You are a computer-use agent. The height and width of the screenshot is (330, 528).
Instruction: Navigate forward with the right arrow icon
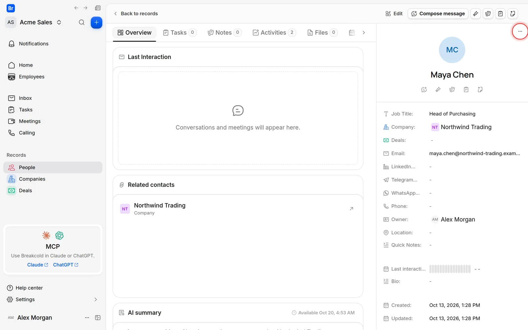85,8
